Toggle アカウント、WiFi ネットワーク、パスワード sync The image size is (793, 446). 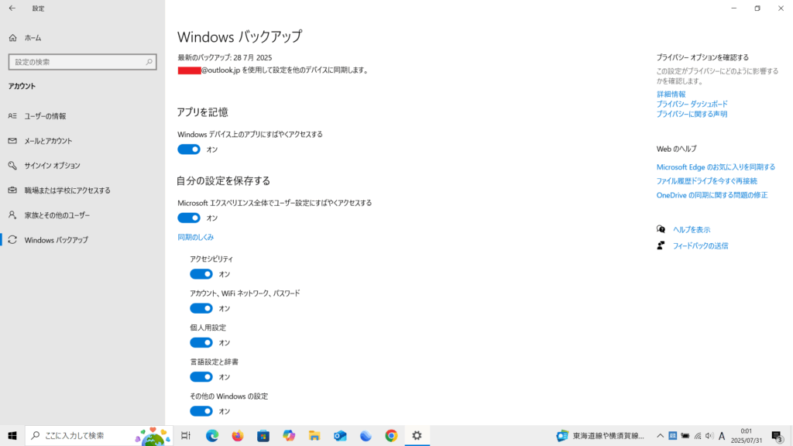click(x=201, y=308)
